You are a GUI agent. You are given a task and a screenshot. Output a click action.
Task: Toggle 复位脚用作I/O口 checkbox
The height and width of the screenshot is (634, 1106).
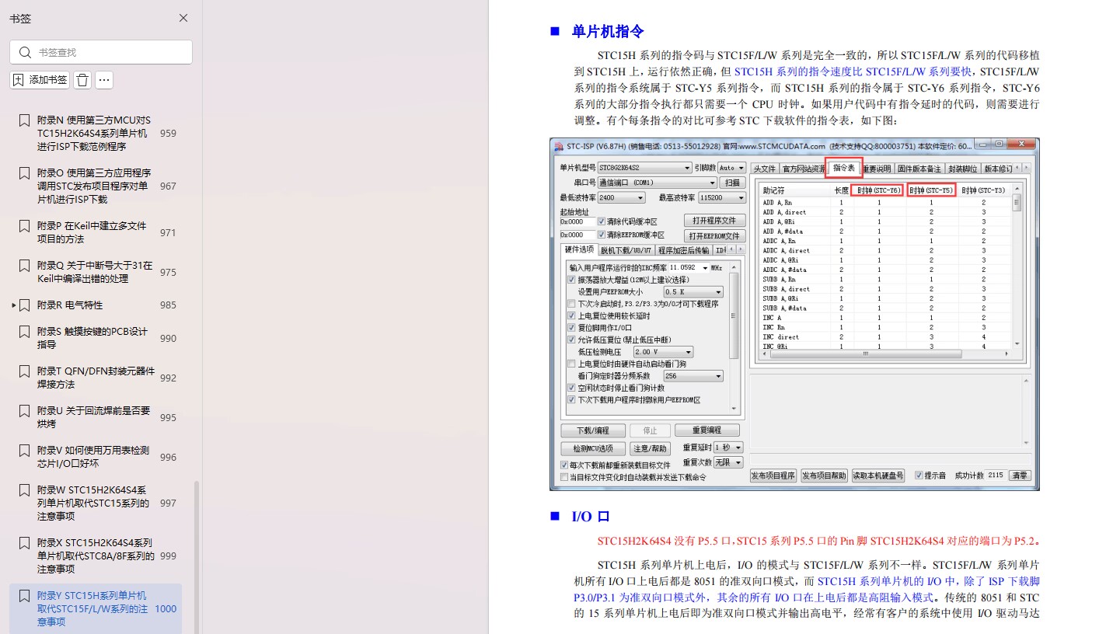(x=572, y=328)
